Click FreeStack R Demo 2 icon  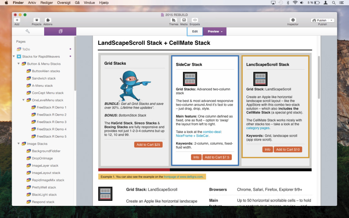[x=33, y=115]
